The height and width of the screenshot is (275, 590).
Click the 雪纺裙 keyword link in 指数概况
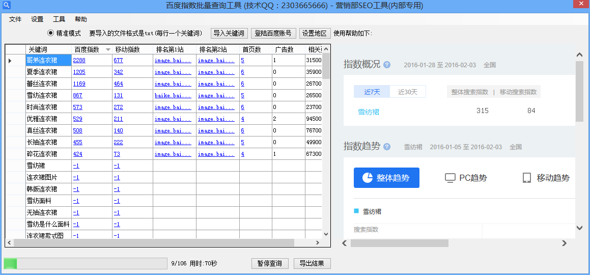(369, 112)
